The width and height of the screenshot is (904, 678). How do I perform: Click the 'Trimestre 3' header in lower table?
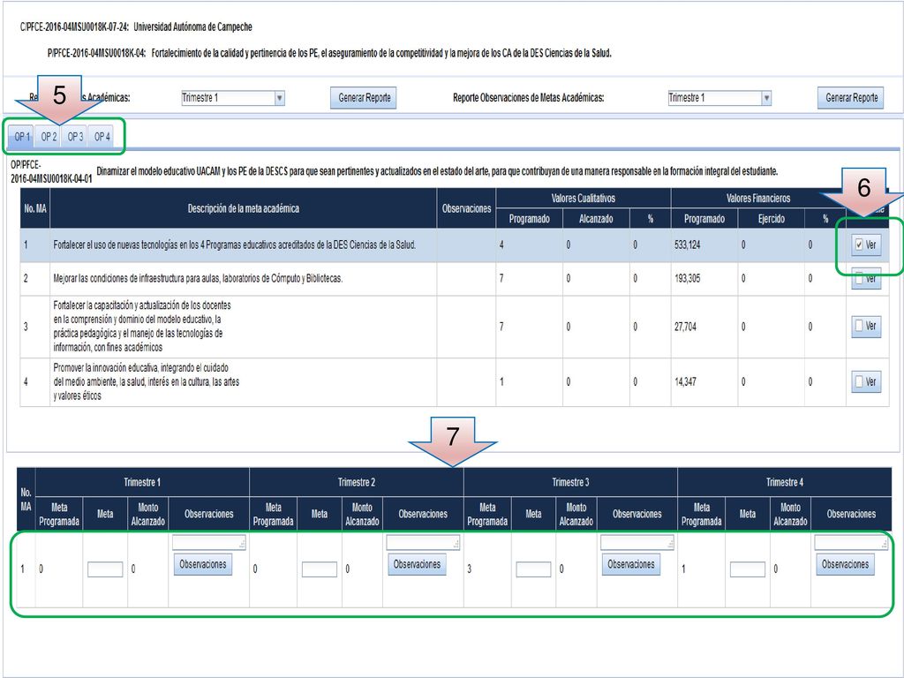pyautogui.click(x=571, y=483)
